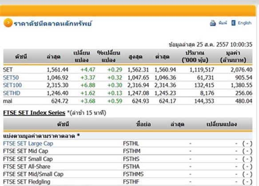The width and height of the screenshot is (259, 186).
Task: Click the FTSE SET Fledgling row name
Action: tap(27, 182)
